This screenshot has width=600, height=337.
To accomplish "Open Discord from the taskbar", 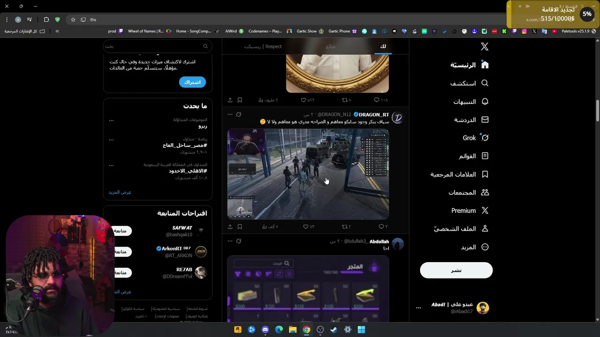I will [265, 330].
